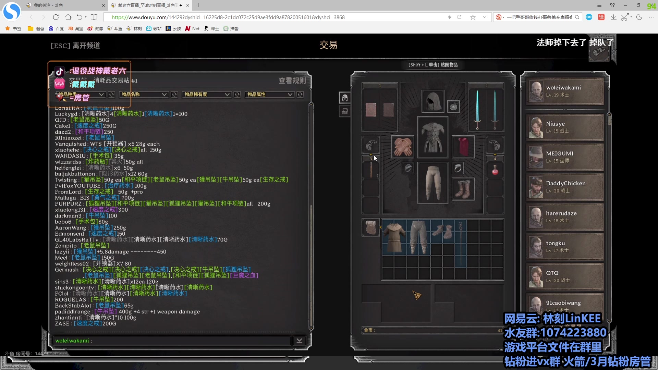Reset the 物品属性 filter refresh button
Viewport: 658px width, 370px height.
300,94
